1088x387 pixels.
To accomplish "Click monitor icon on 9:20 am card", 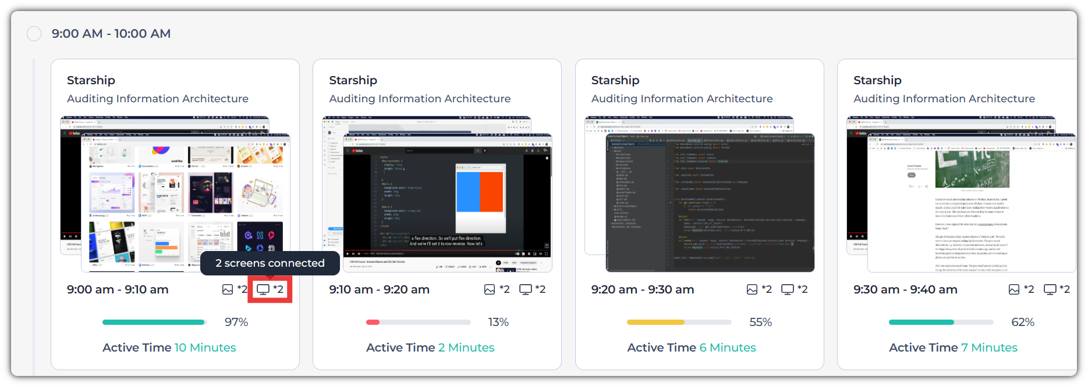I will click(x=788, y=289).
